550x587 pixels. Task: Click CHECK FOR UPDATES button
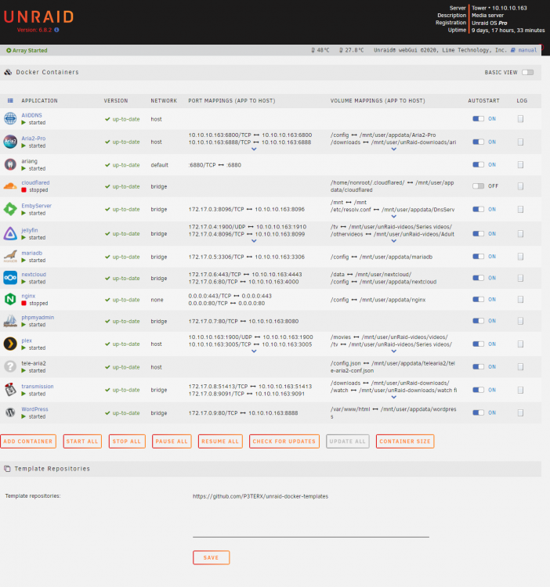click(x=284, y=441)
